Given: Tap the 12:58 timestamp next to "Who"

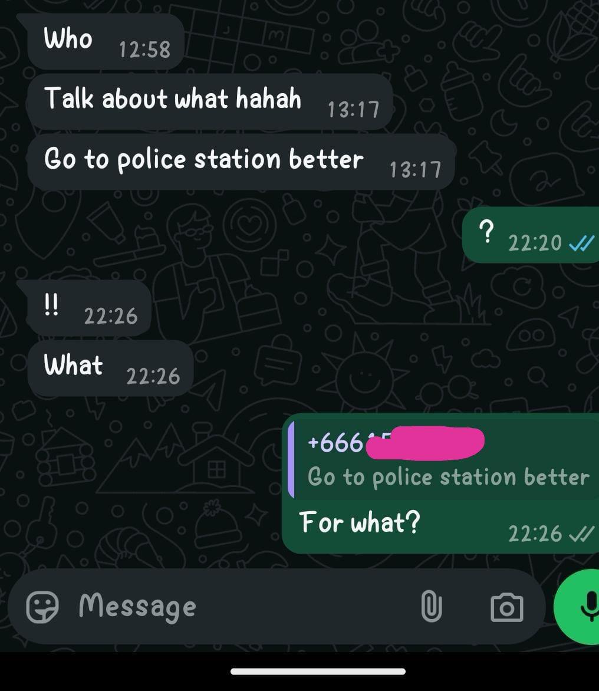Looking at the screenshot, I should (144, 50).
